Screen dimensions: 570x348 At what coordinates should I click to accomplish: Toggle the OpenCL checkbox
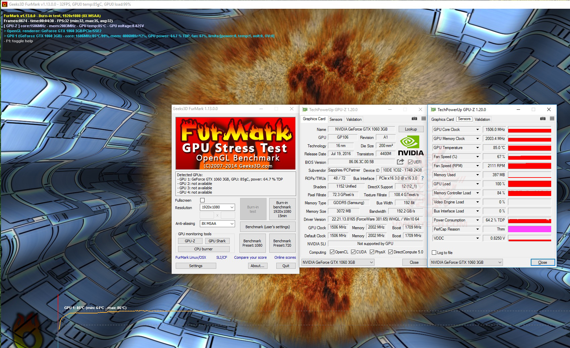[x=332, y=252]
